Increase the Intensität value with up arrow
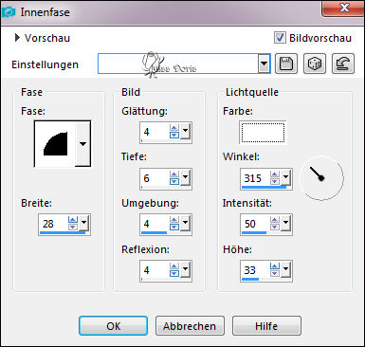The width and height of the screenshot is (365, 347). tap(275, 220)
